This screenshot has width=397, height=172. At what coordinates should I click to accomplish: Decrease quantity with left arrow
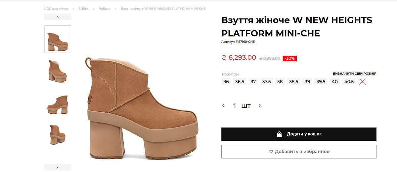pyautogui.click(x=223, y=106)
